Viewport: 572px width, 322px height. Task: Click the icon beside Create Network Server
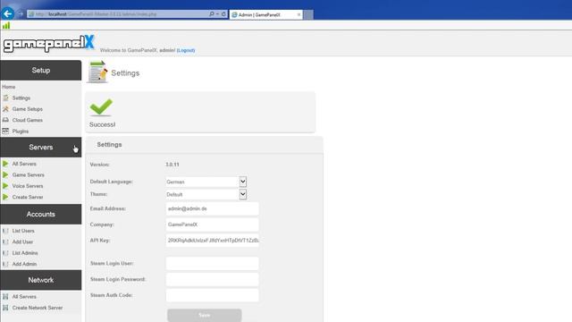5,308
